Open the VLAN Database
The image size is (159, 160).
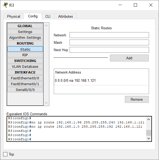(x=25, y=66)
